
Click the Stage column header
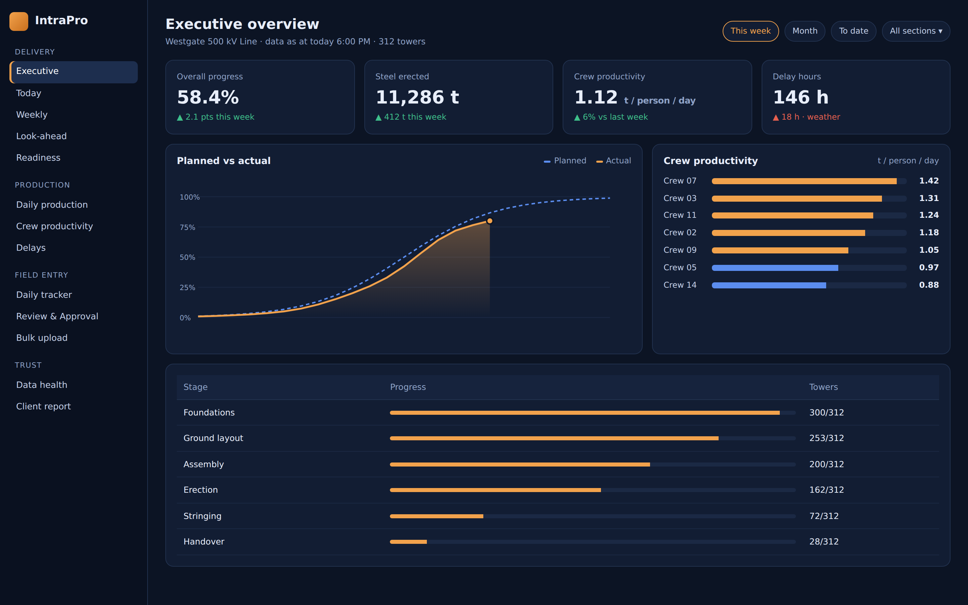195,387
